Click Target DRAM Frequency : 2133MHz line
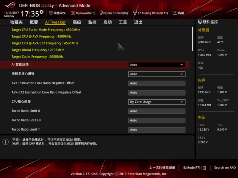Viewport: 238px width, 178px height. pyautogui.click(x=38, y=50)
